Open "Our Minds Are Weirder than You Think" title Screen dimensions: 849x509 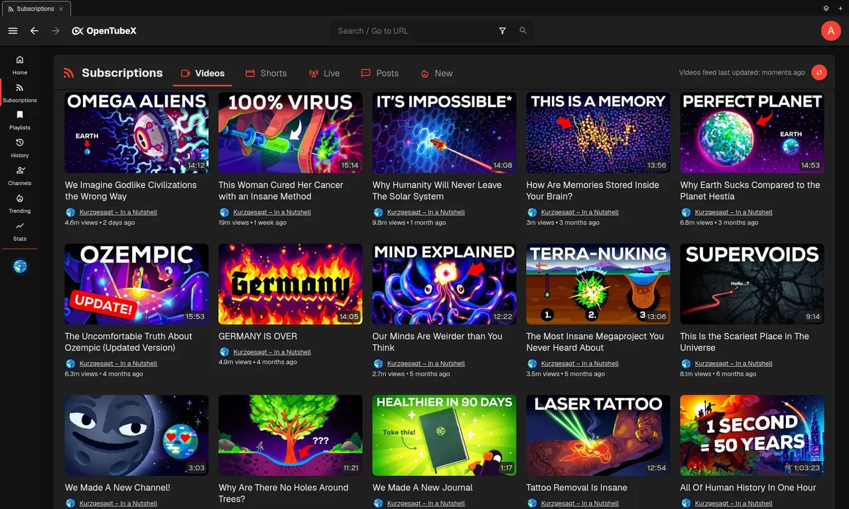pos(438,342)
